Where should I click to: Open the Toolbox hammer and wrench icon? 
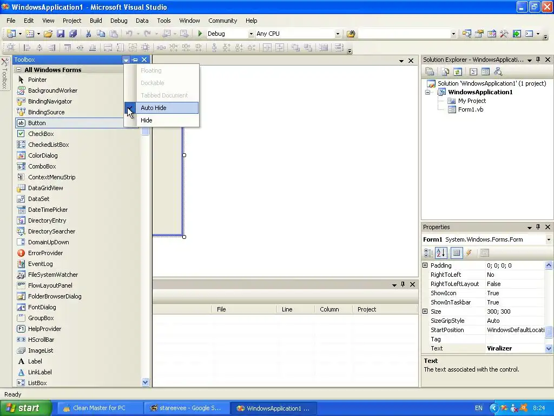(504, 34)
